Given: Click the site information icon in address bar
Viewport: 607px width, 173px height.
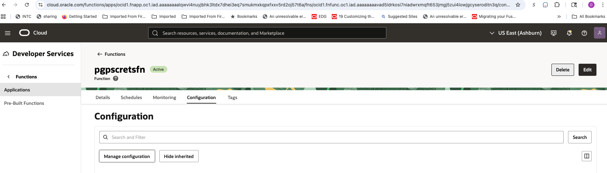Looking at the screenshot, I should coord(41,5).
